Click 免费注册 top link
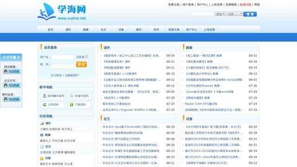Screen dimensions: 297x167 pyautogui.click(x=174, y=5)
